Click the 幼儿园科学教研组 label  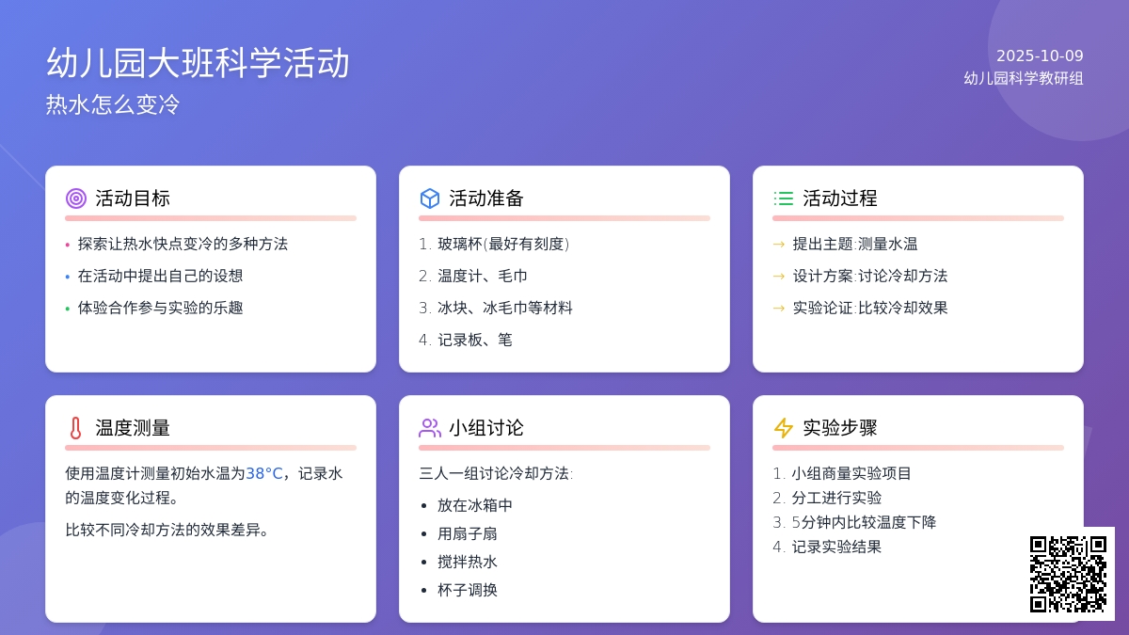[1024, 78]
